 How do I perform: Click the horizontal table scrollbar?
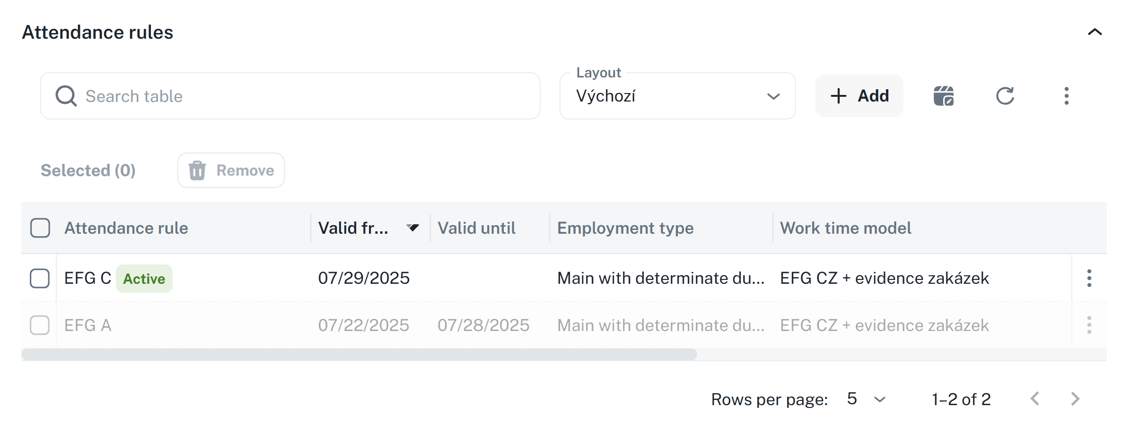tap(359, 355)
